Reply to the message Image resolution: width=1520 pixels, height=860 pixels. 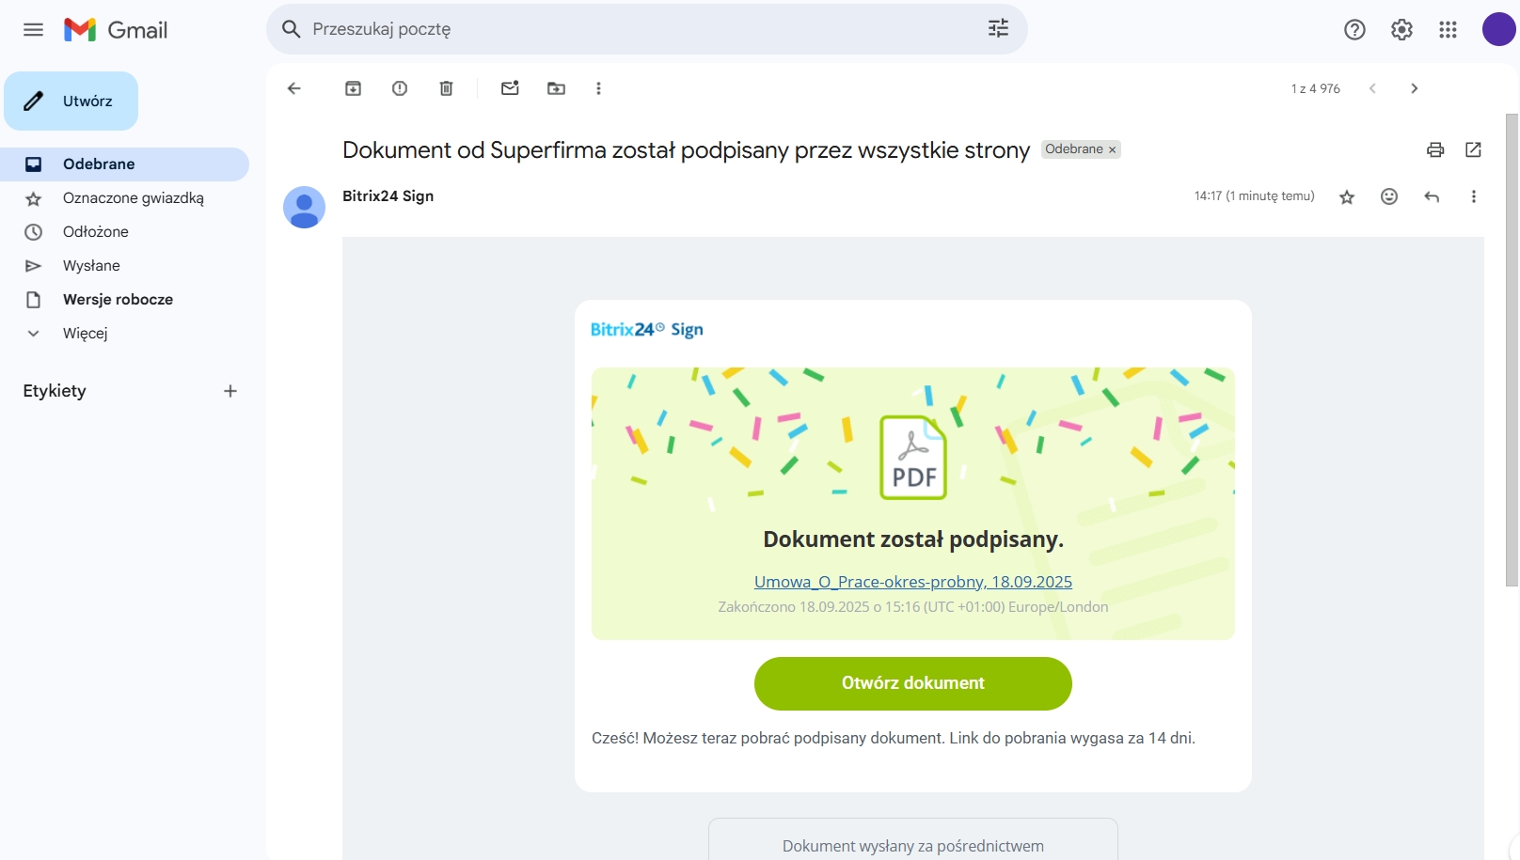1432,196
